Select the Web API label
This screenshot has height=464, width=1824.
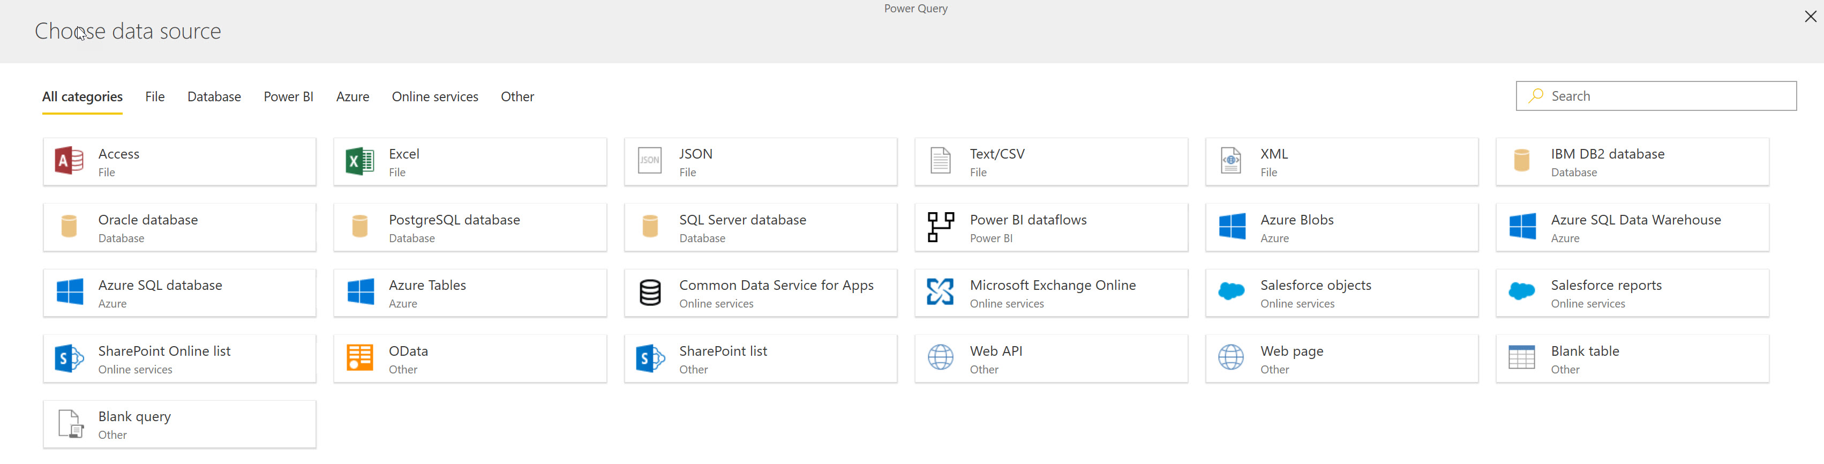[x=995, y=350]
